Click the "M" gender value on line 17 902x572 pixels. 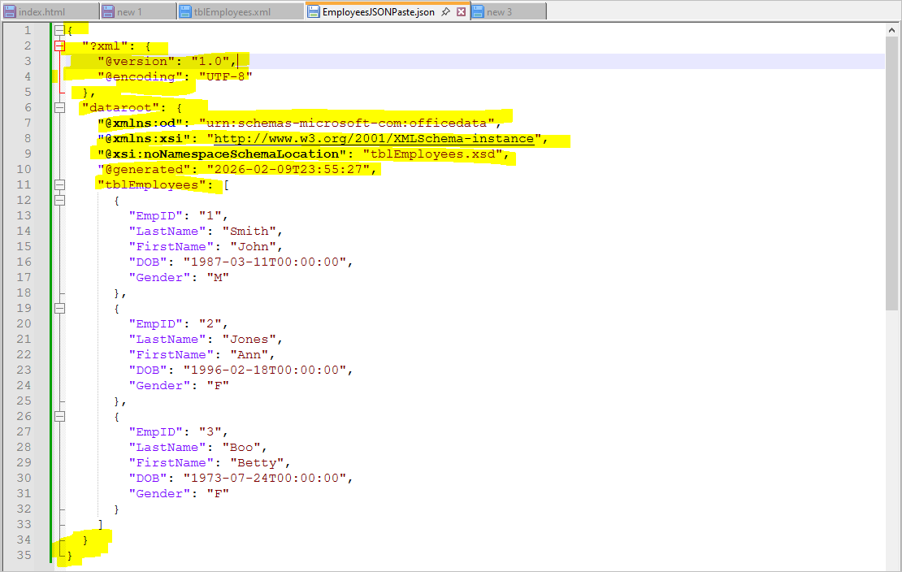[x=218, y=277]
